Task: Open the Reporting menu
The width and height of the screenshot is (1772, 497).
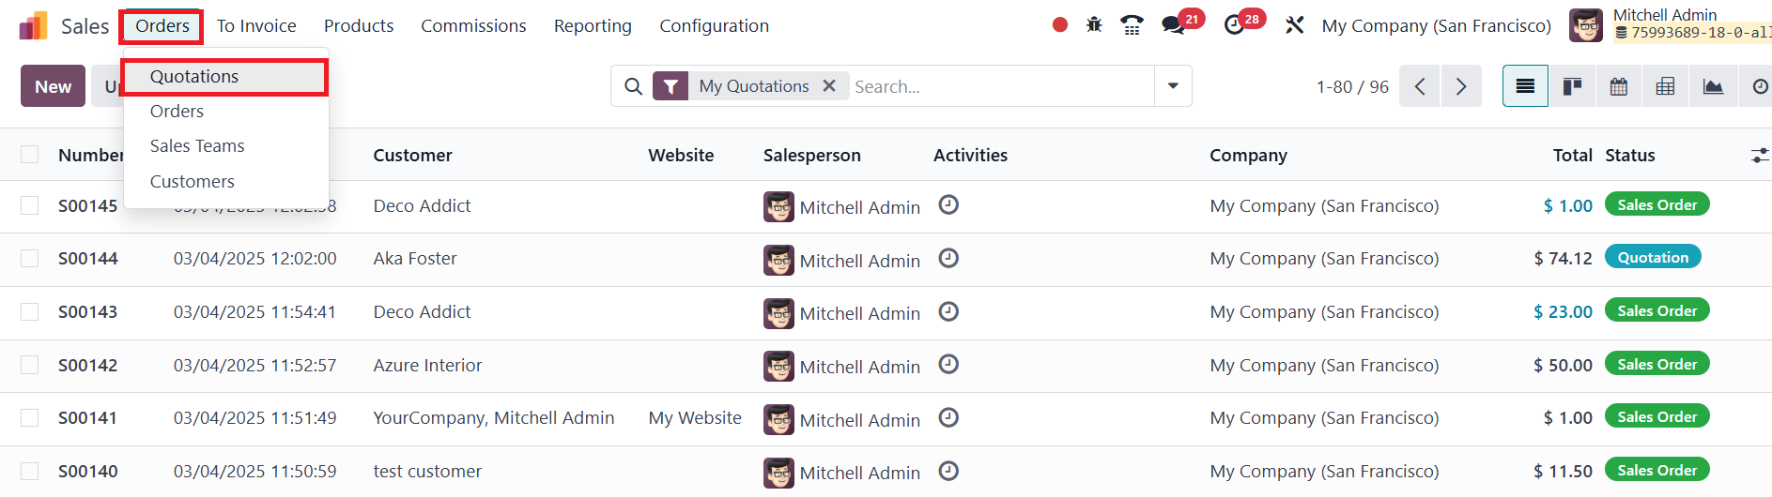Action: [x=593, y=26]
